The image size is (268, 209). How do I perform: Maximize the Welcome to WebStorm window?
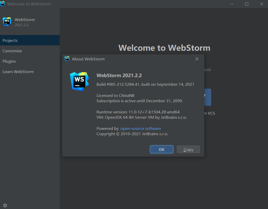tap(247, 4)
